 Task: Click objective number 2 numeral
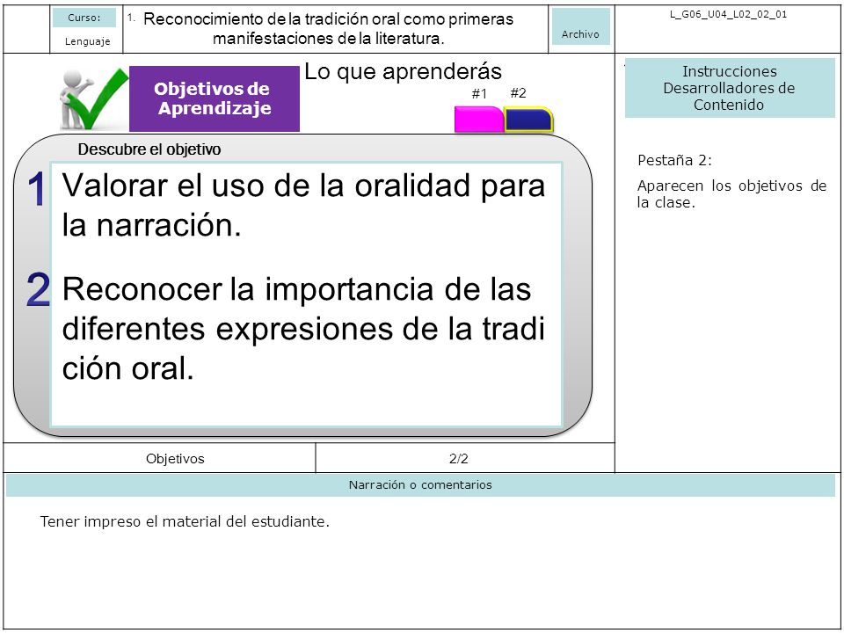(38, 289)
